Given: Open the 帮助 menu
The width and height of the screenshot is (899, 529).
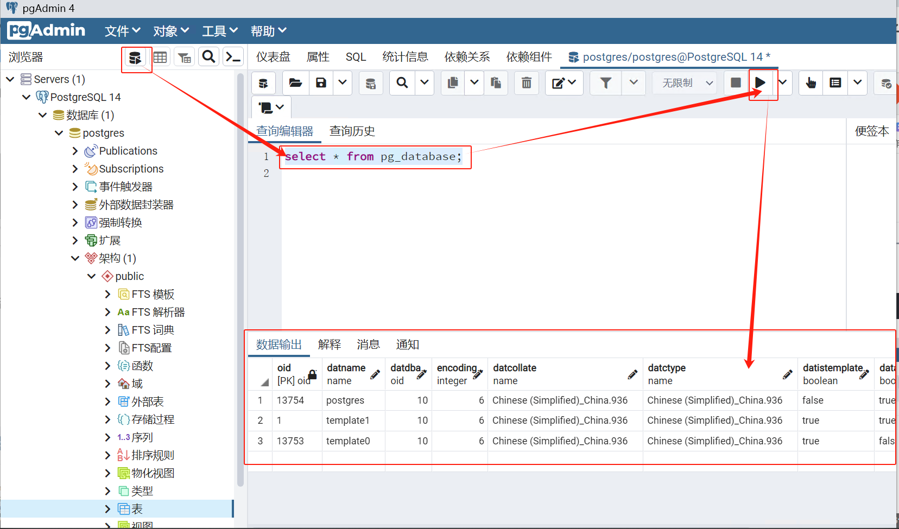Looking at the screenshot, I should click(268, 31).
